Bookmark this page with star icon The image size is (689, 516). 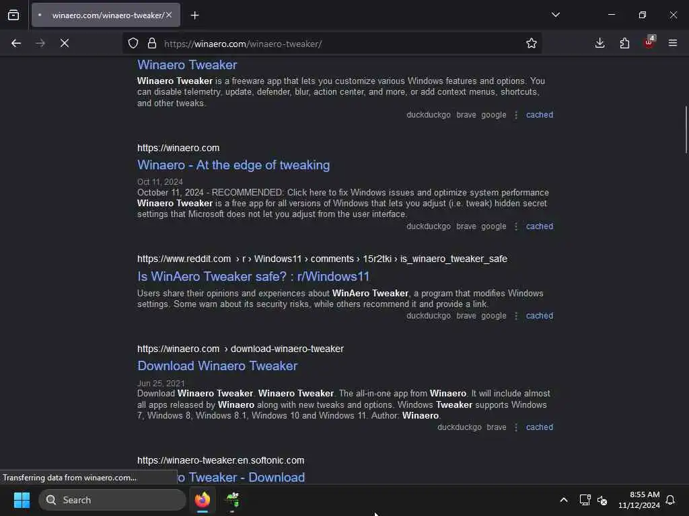pos(532,43)
